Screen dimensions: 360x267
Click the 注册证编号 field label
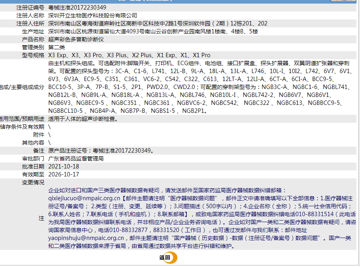30,8
